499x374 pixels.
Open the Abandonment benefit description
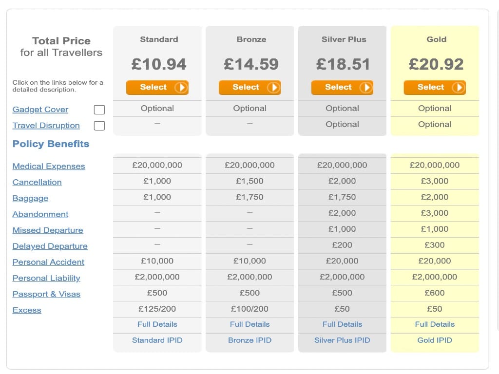(40, 214)
